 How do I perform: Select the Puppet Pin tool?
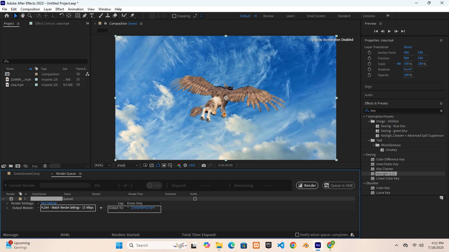(x=132, y=16)
